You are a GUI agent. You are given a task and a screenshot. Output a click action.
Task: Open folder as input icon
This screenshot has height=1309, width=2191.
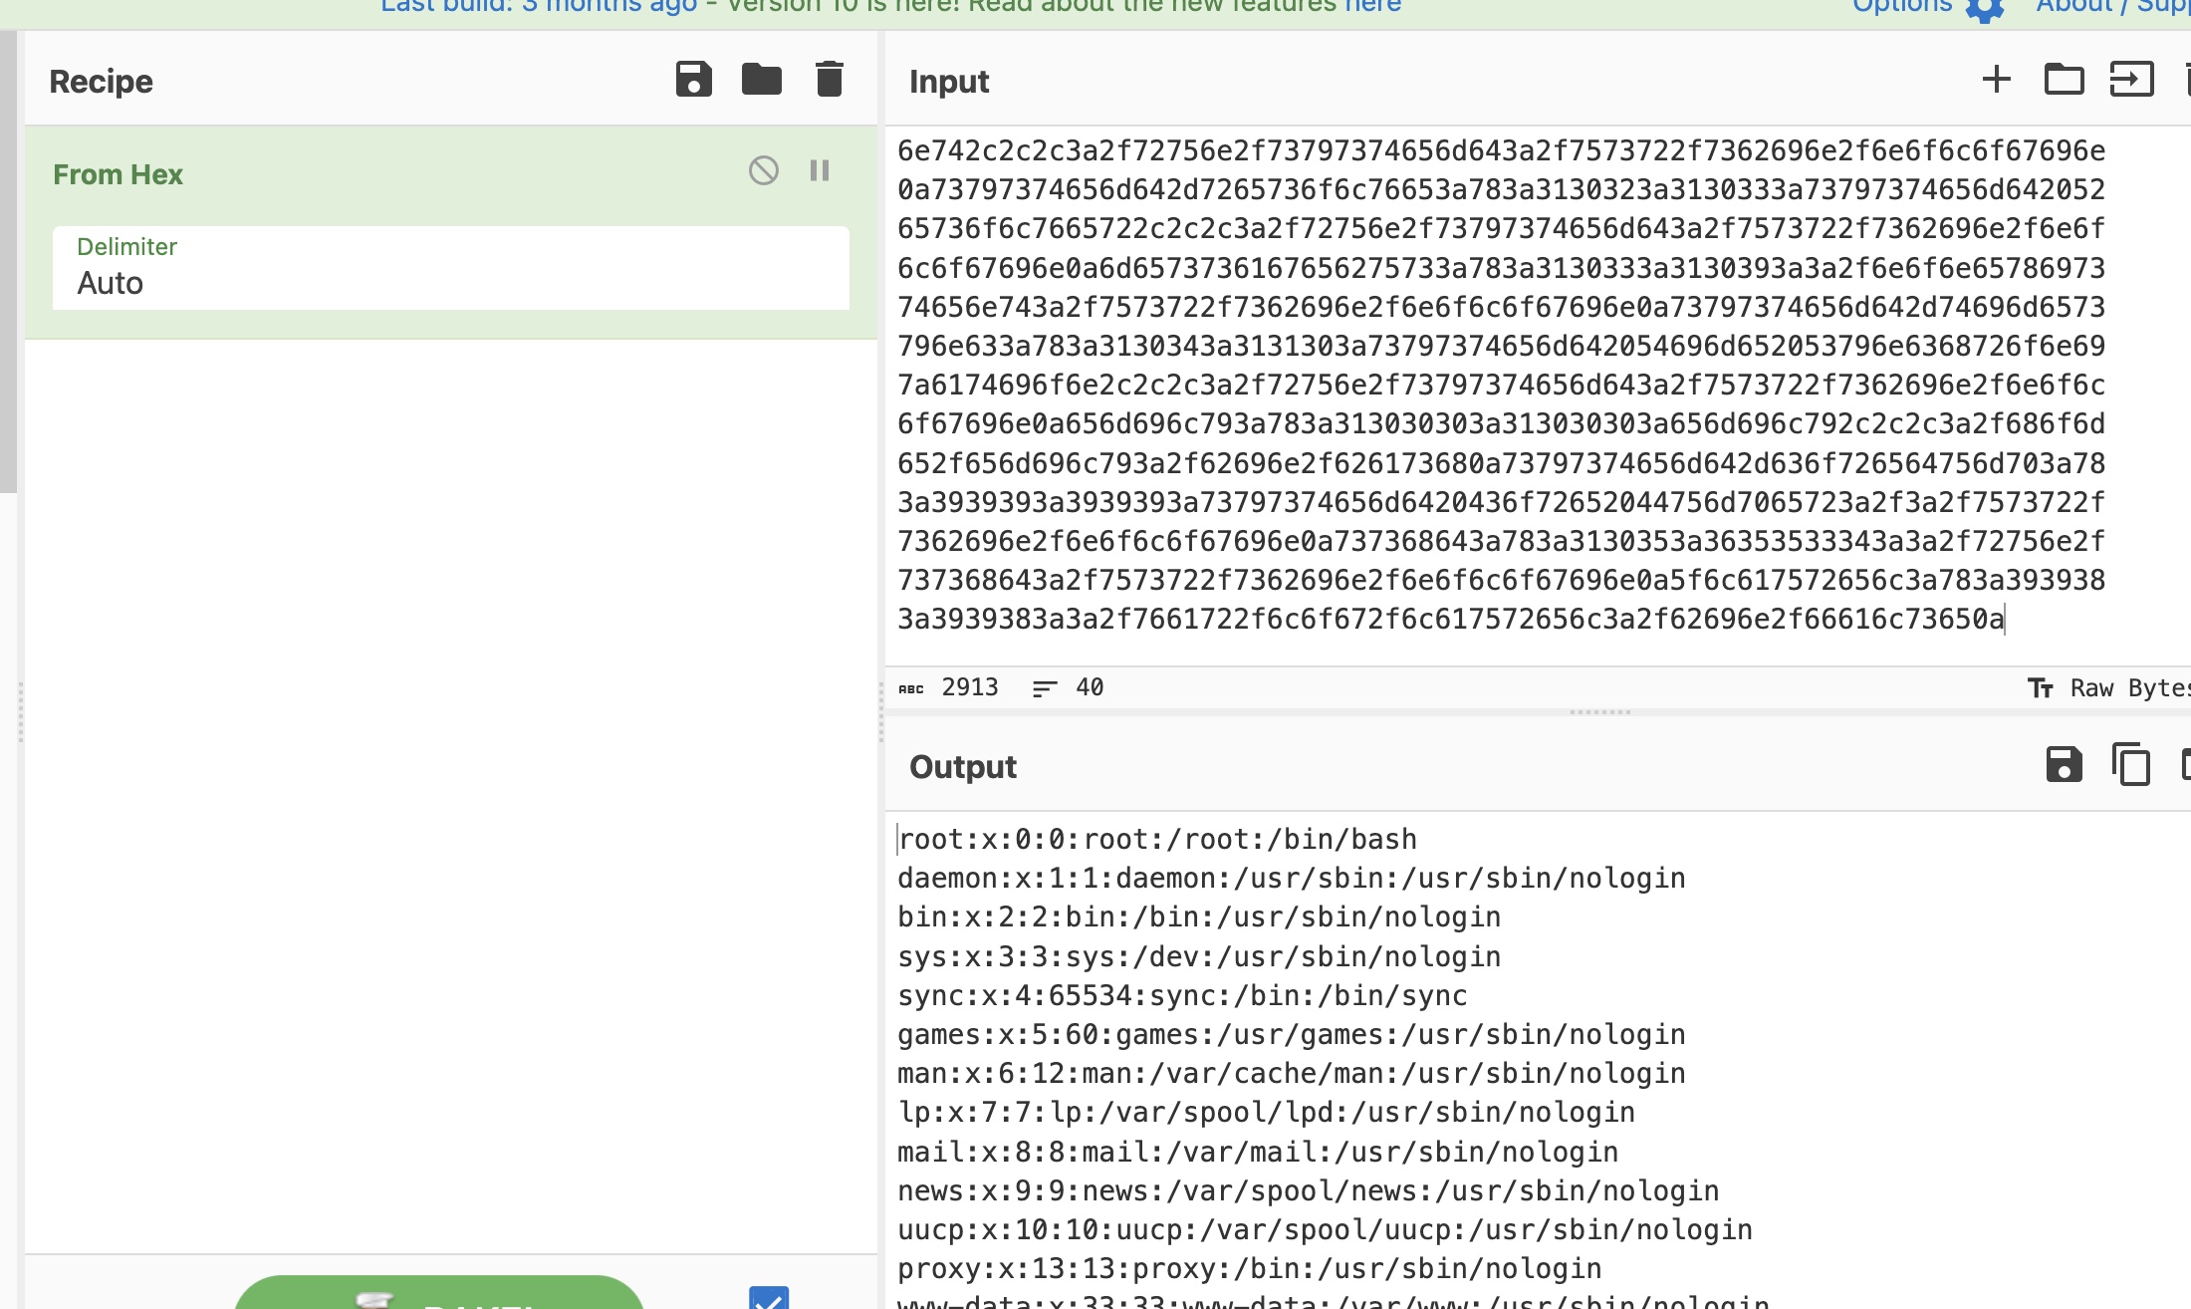point(2064,80)
